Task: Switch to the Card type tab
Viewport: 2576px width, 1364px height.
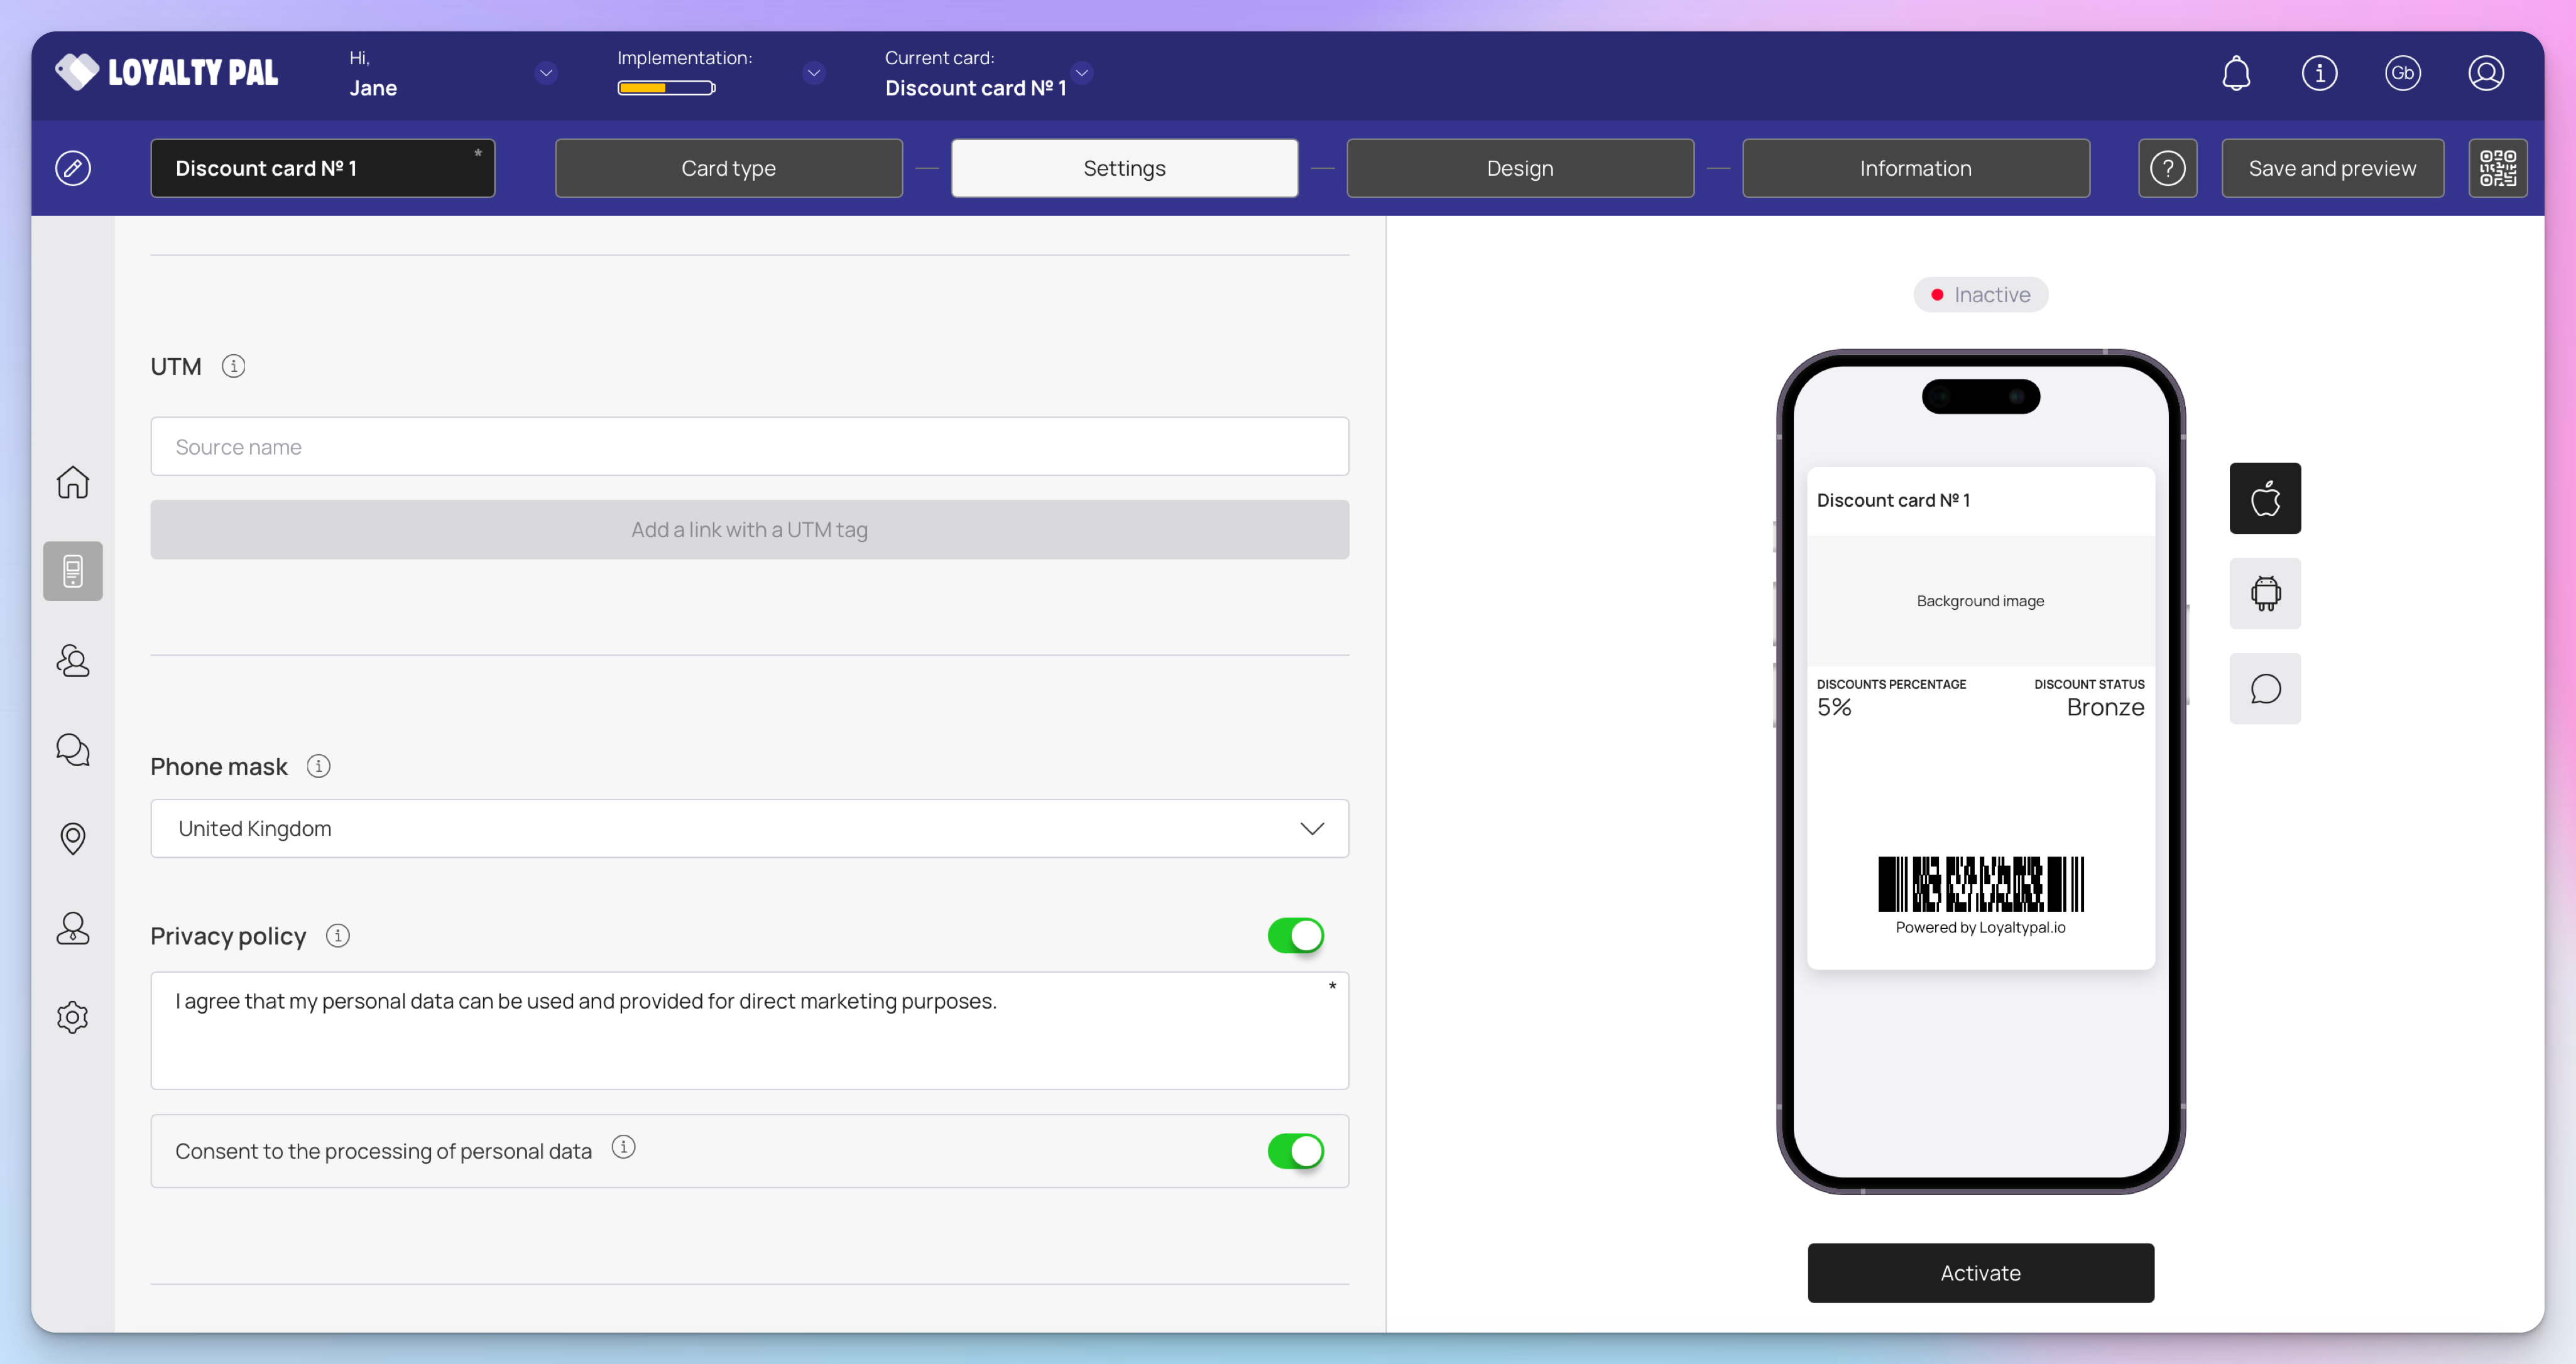Action: point(728,168)
